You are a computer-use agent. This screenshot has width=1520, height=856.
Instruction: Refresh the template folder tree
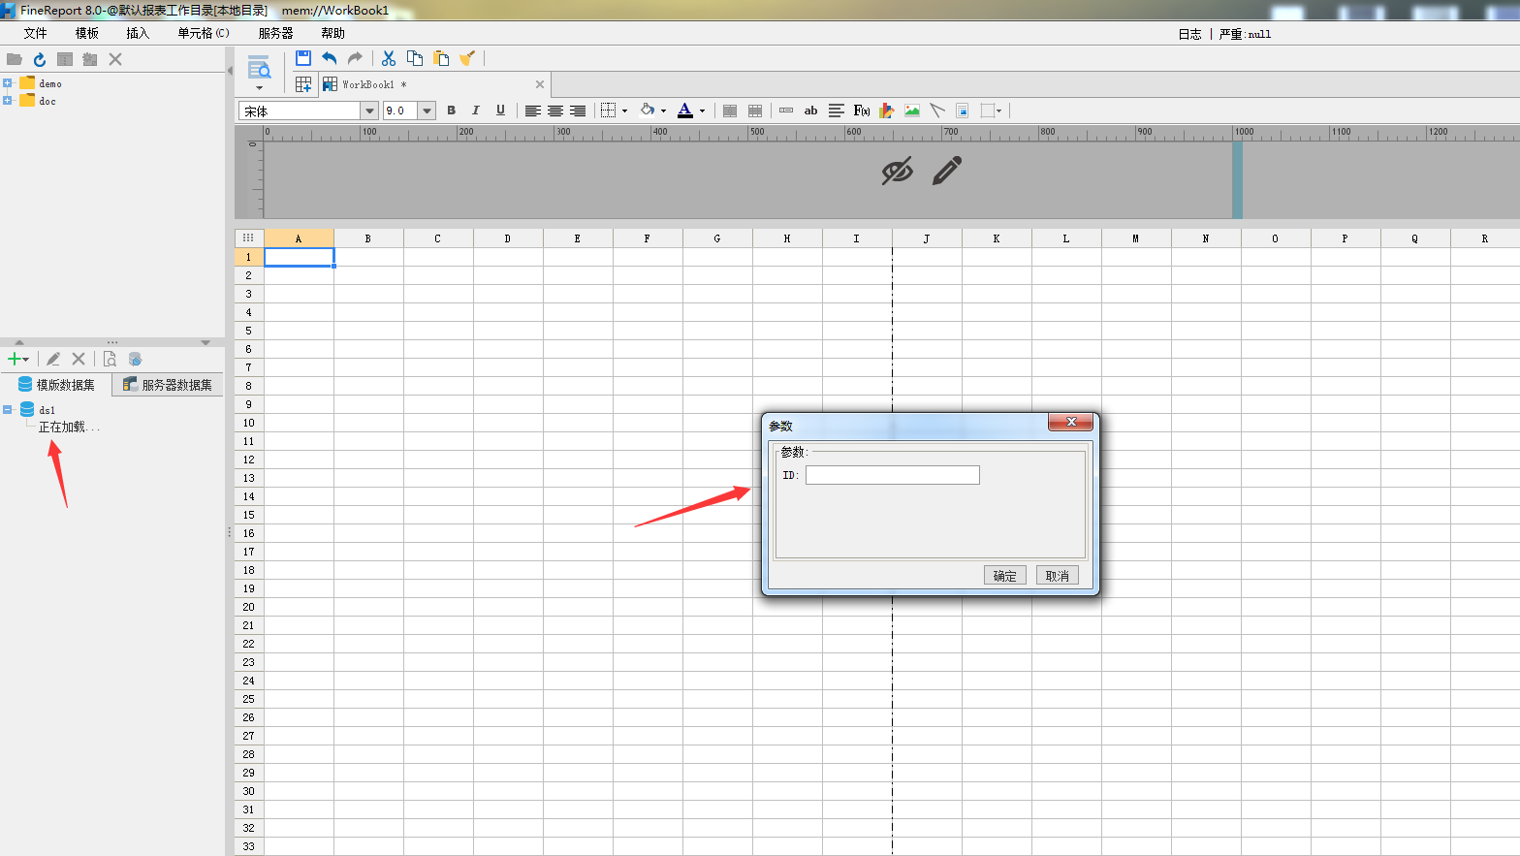40,59
